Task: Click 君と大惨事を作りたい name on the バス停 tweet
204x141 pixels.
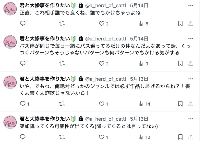Action: tap(45, 39)
